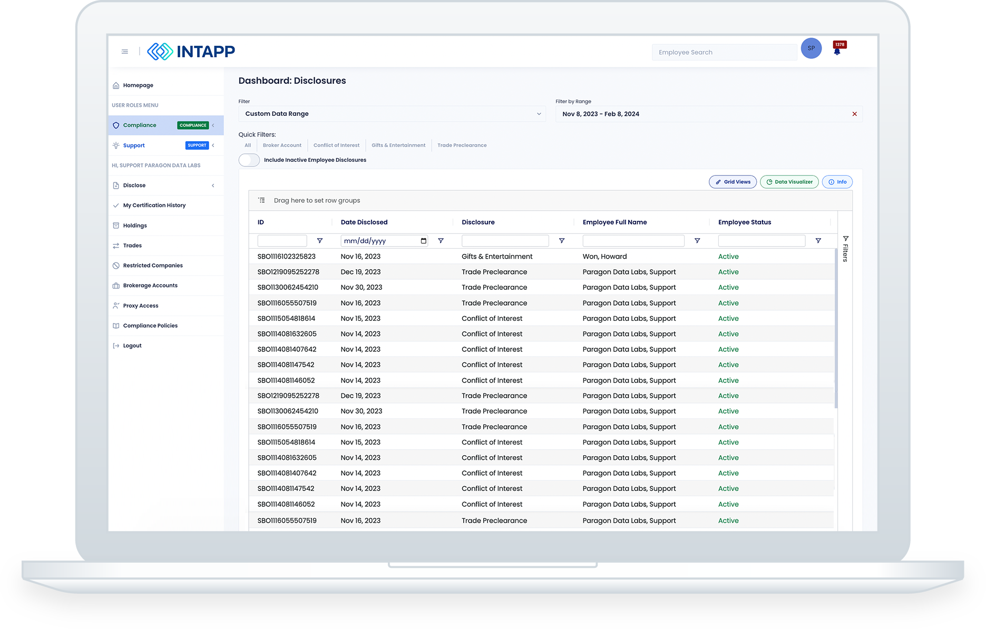Select the Proxy Access sidebar icon
Viewport: 986px width, 629px height.
(x=116, y=305)
